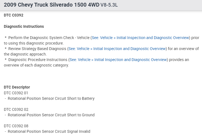Click the 'Perform the Diagnostic System Check' text

49,38
